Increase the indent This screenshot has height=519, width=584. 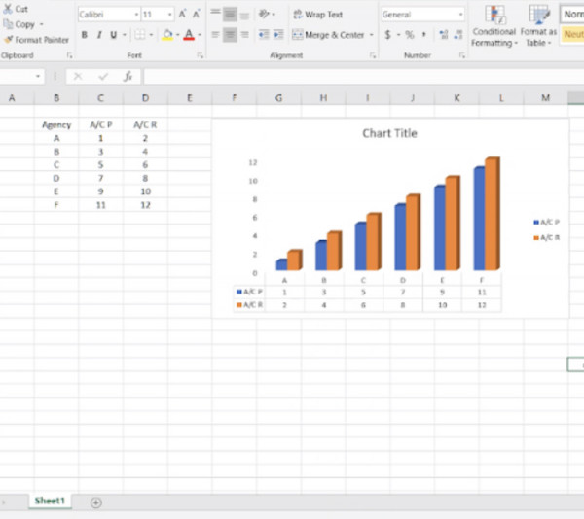[278, 35]
